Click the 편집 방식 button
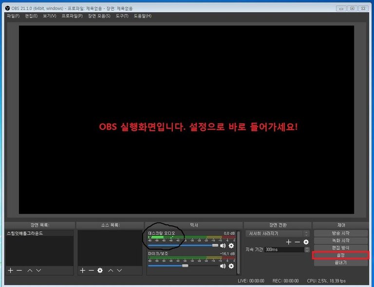374x287 pixels. [x=341, y=248]
